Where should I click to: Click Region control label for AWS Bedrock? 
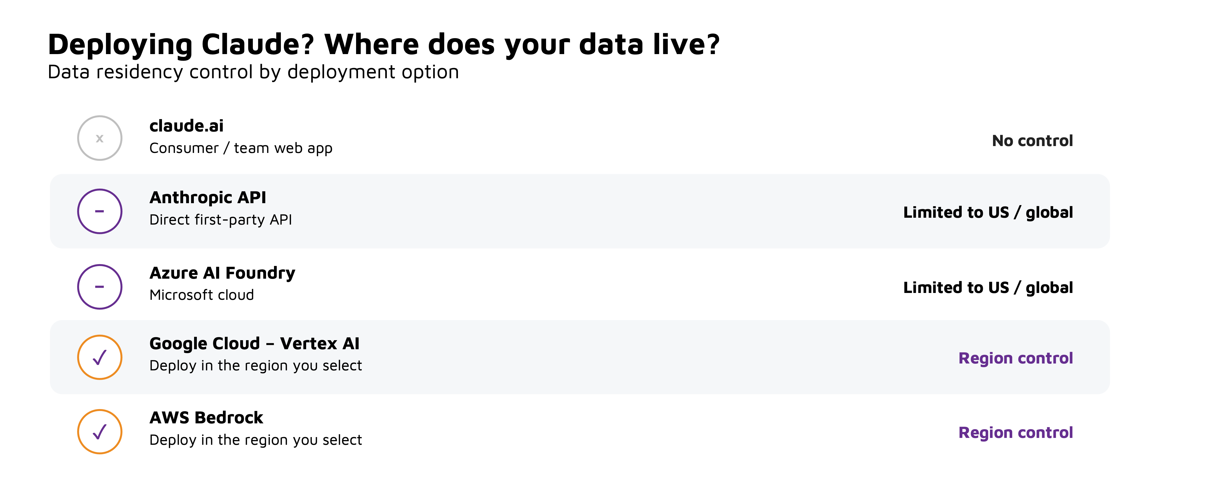click(x=1016, y=432)
